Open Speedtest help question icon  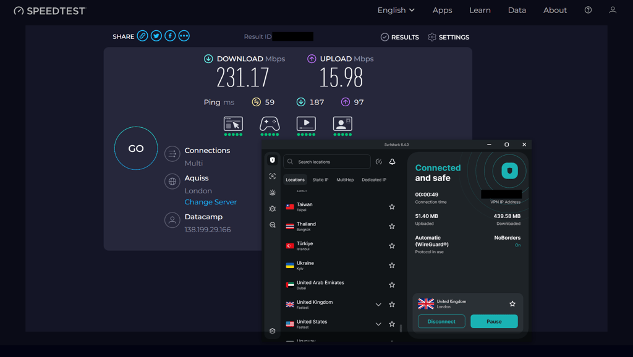(588, 10)
